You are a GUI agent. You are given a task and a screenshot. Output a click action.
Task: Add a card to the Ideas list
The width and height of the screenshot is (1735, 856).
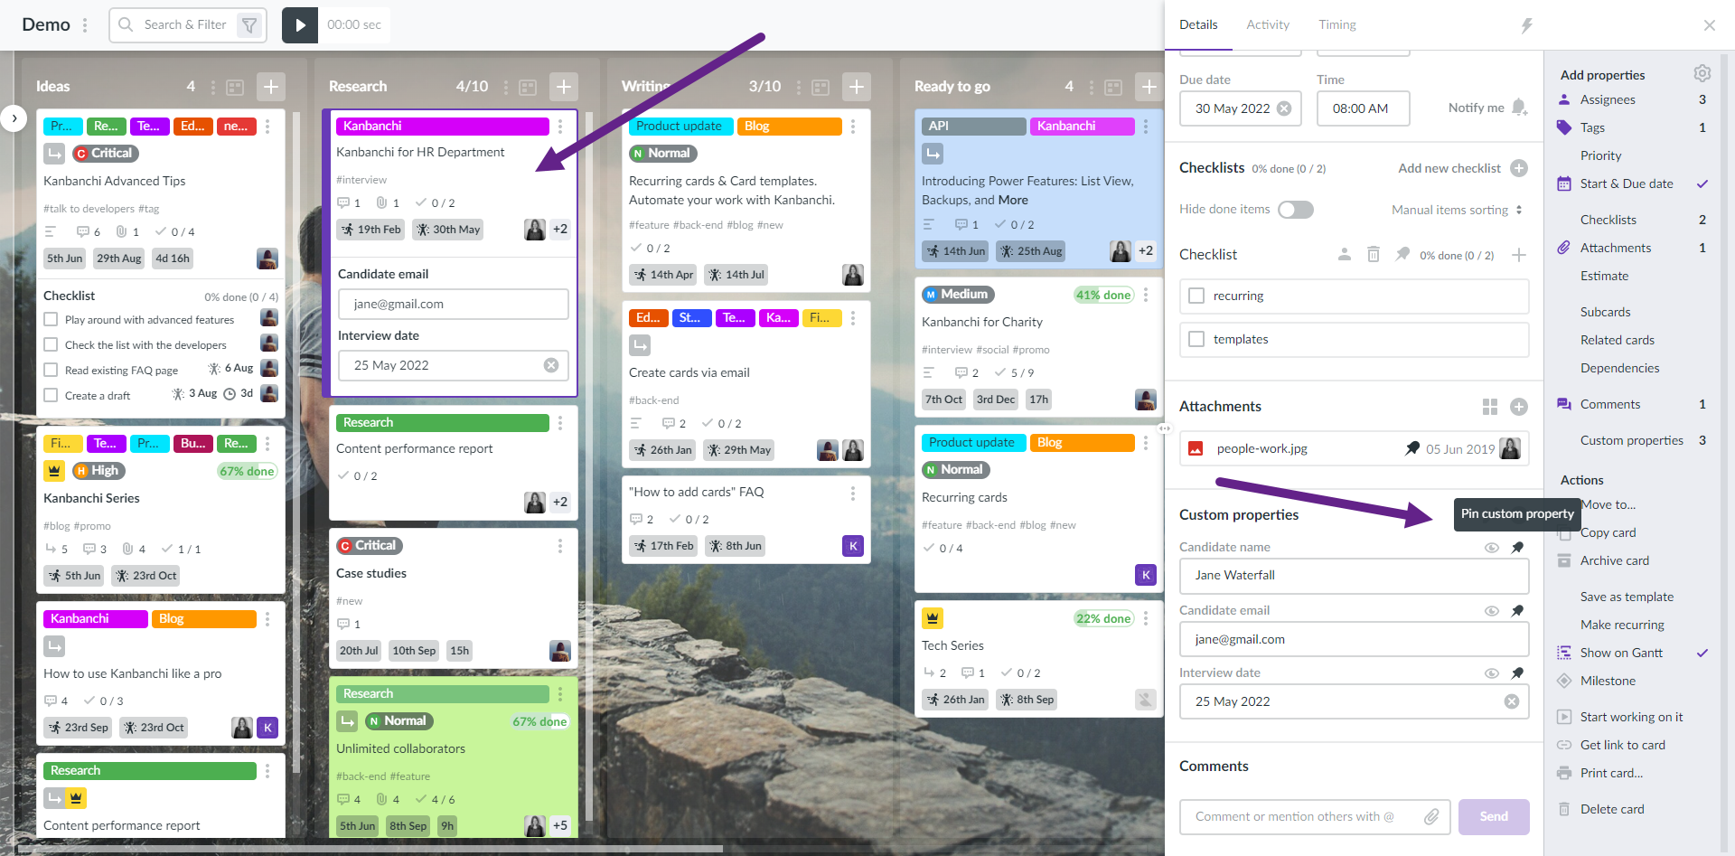pos(271,87)
